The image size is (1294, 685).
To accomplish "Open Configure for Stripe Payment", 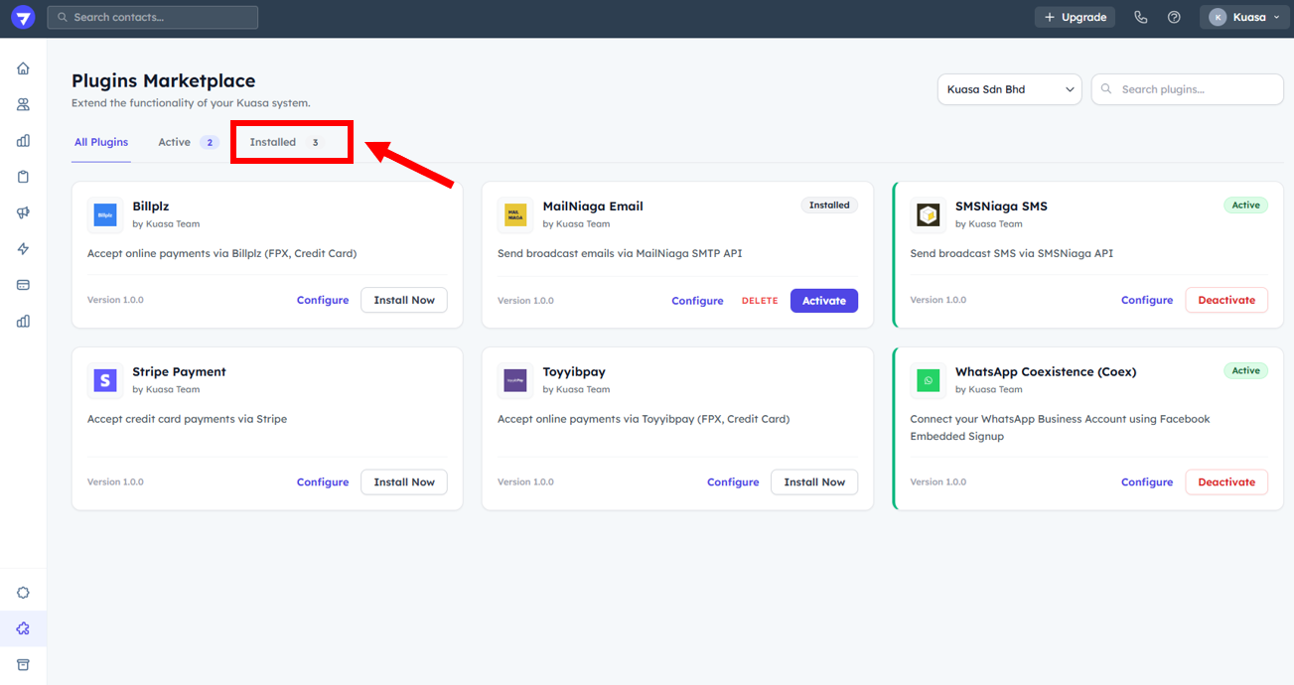I will pyautogui.click(x=323, y=482).
